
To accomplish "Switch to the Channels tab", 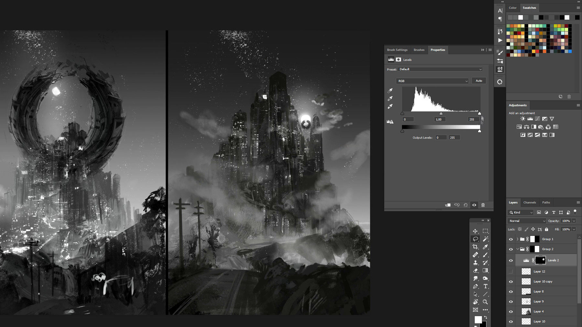I will 530,202.
